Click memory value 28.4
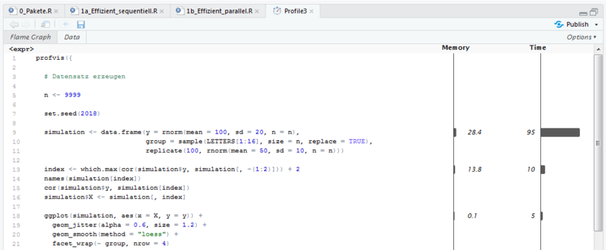The height and width of the screenshot is (250, 606). [474, 132]
